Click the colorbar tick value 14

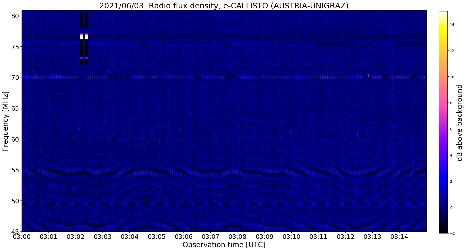pyautogui.click(x=452, y=25)
